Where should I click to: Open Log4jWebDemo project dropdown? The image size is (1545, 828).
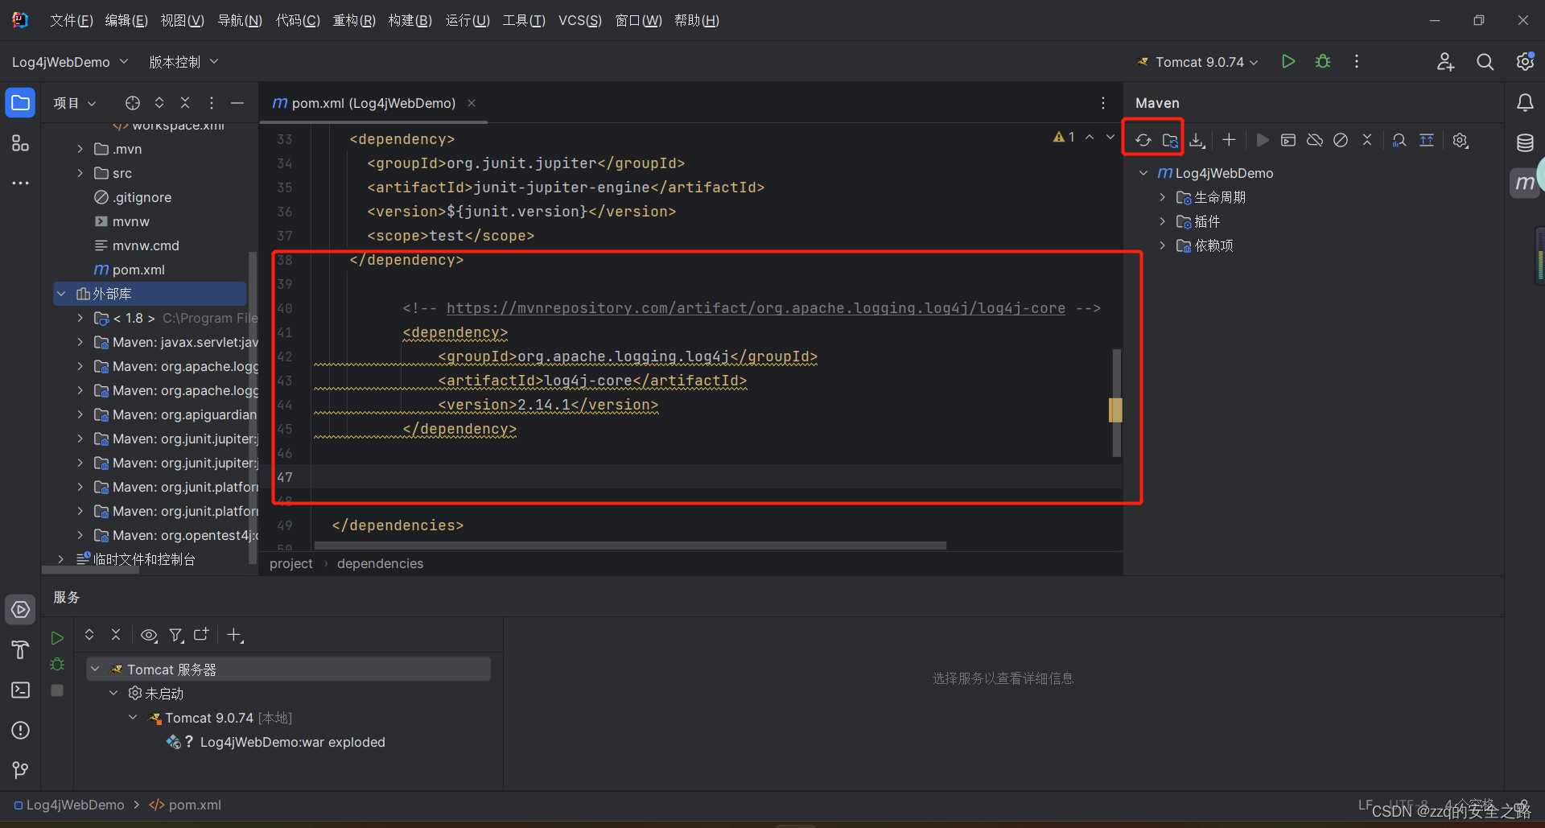pyautogui.click(x=70, y=62)
